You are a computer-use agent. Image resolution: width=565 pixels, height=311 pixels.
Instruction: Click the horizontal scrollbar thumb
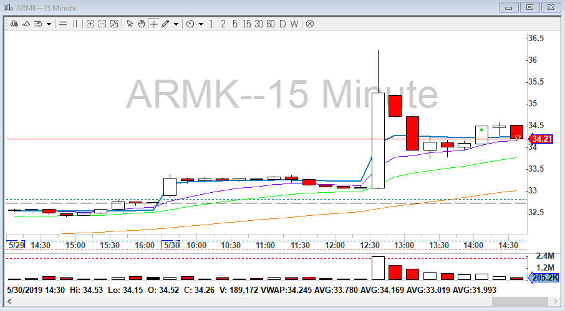(x=520, y=301)
